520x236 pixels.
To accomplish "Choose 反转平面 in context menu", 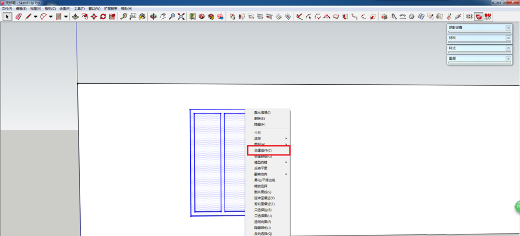I will click(268, 168).
